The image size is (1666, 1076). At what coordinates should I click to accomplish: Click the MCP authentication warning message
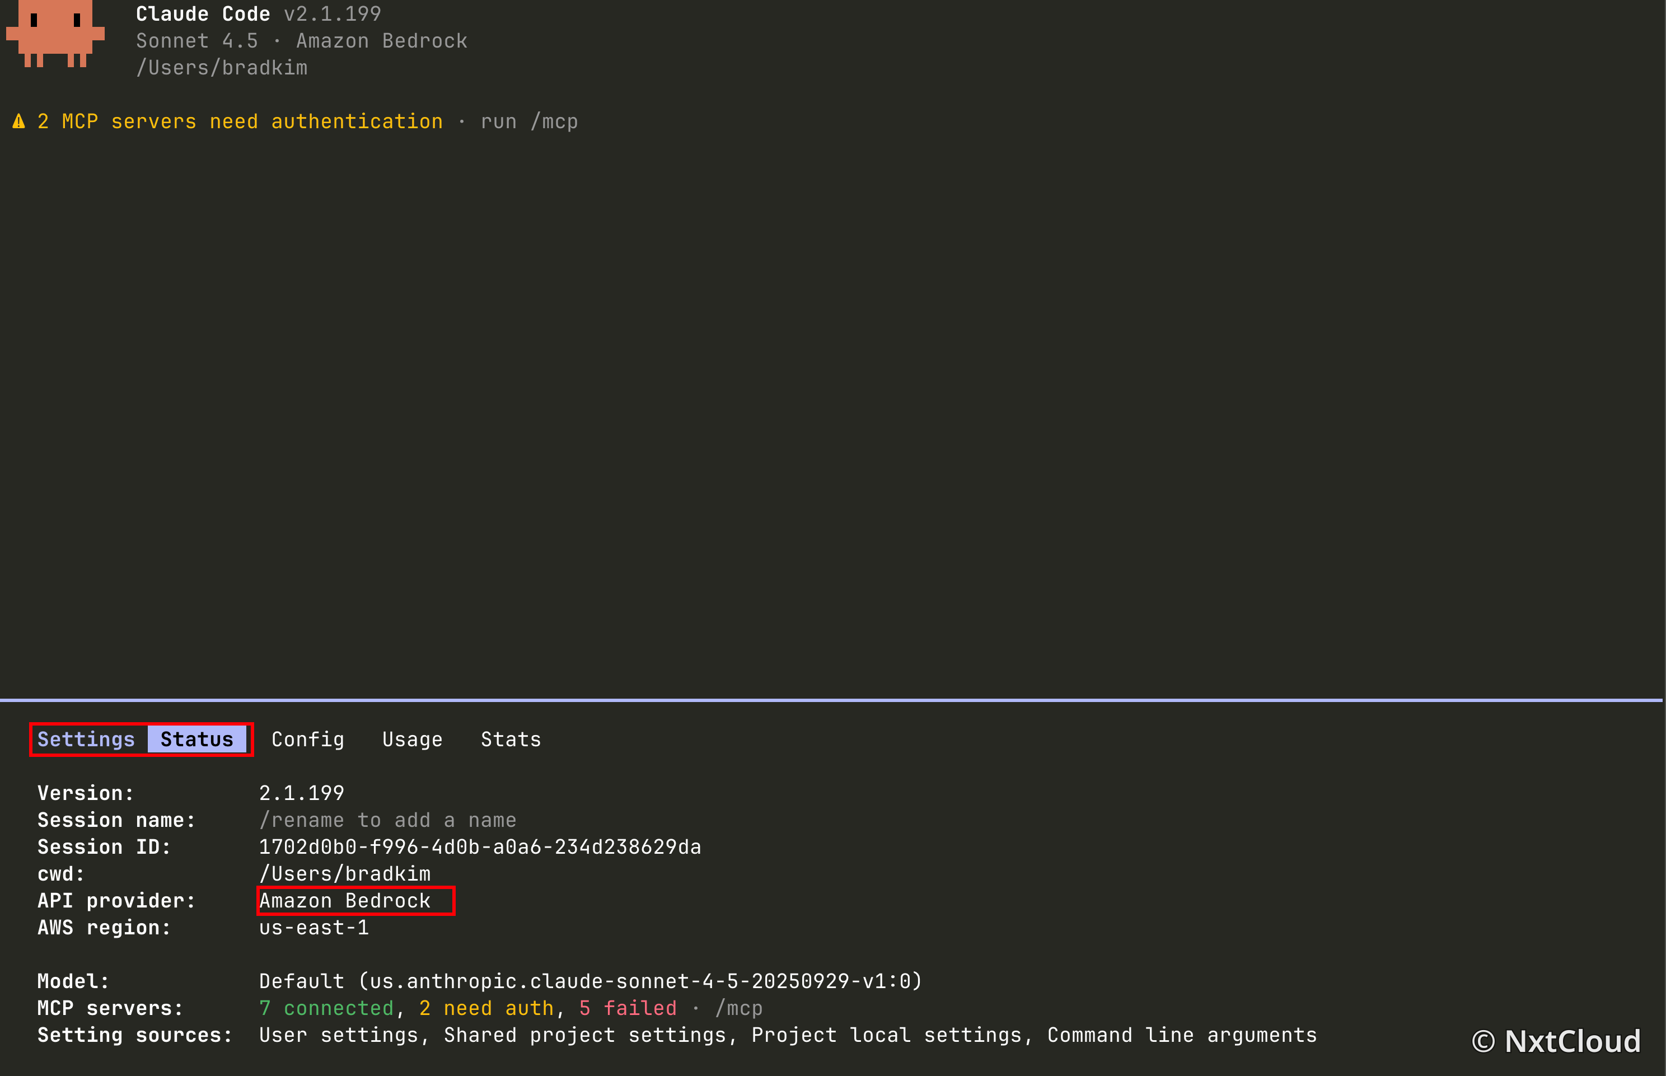(240, 121)
